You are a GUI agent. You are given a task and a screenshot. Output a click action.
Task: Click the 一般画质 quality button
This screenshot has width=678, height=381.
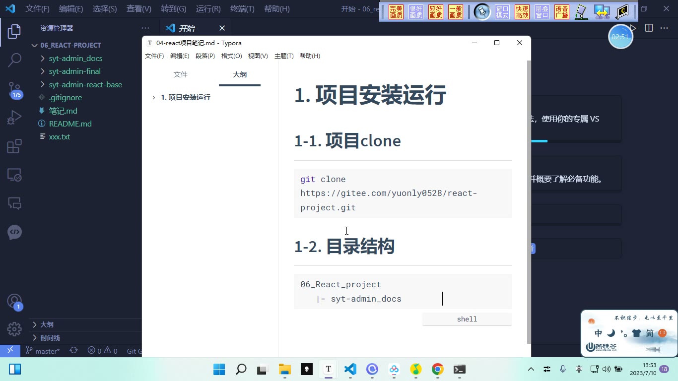pyautogui.click(x=456, y=12)
